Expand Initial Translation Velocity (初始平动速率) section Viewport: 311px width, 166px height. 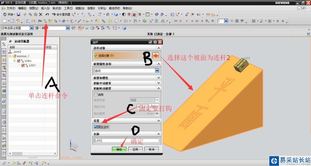(159, 83)
